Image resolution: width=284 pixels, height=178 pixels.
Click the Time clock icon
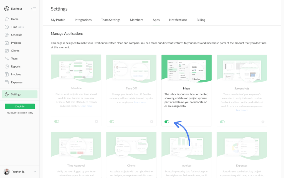tap(7, 27)
